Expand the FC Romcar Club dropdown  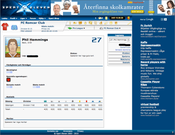tap(110, 28)
